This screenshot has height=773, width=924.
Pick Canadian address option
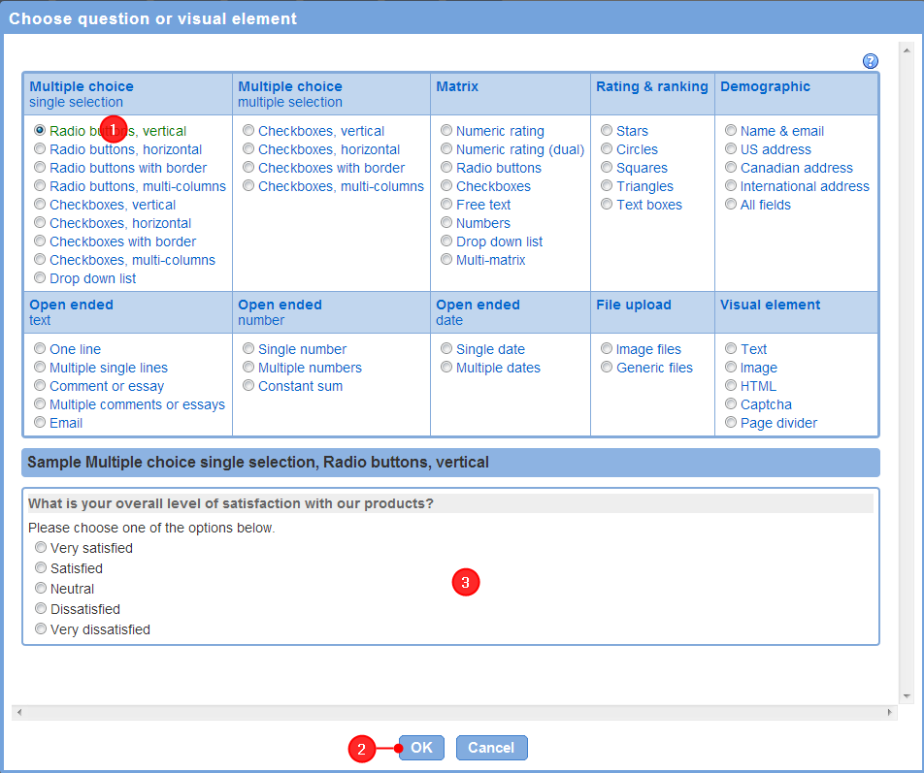pyautogui.click(x=731, y=167)
